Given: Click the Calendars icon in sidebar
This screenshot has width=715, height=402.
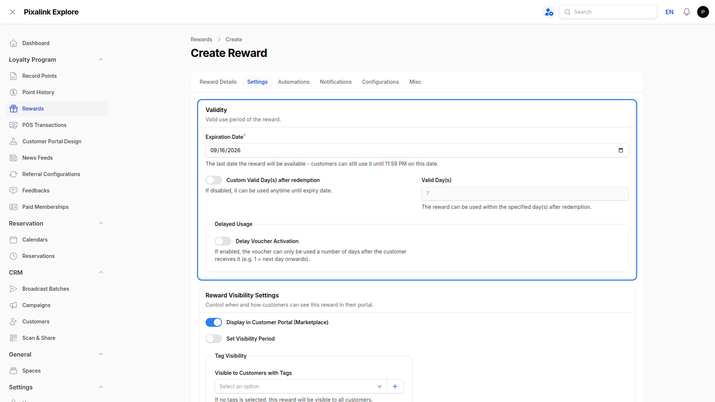Looking at the screenshot, I should click(x=13, y=240).
